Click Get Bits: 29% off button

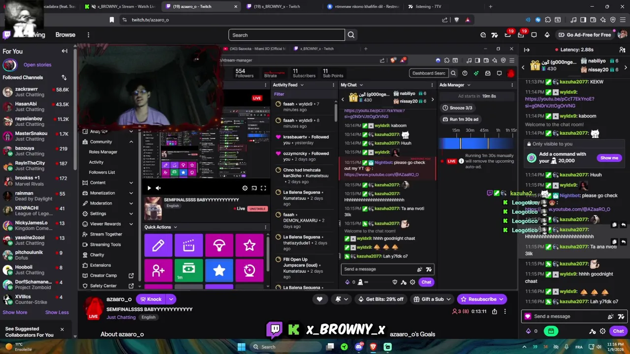click(381, 299)
